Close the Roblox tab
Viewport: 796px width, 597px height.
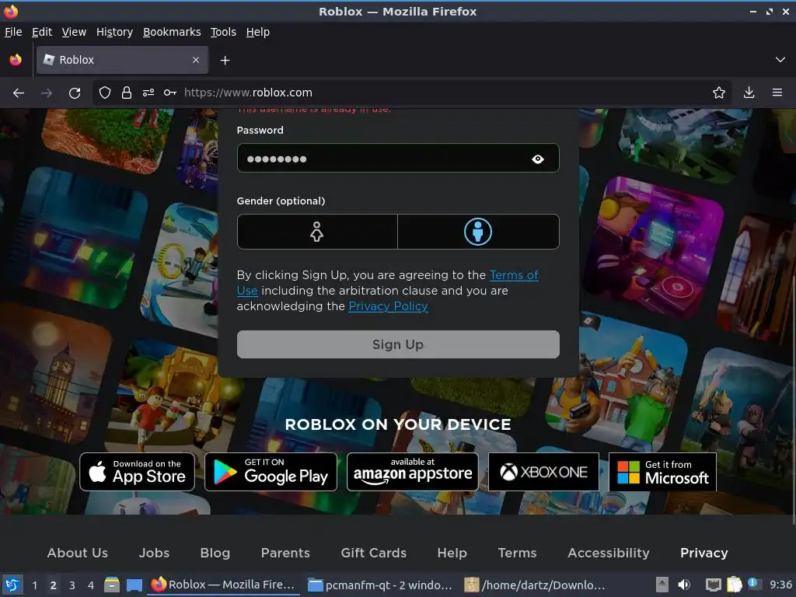(195, 60)
